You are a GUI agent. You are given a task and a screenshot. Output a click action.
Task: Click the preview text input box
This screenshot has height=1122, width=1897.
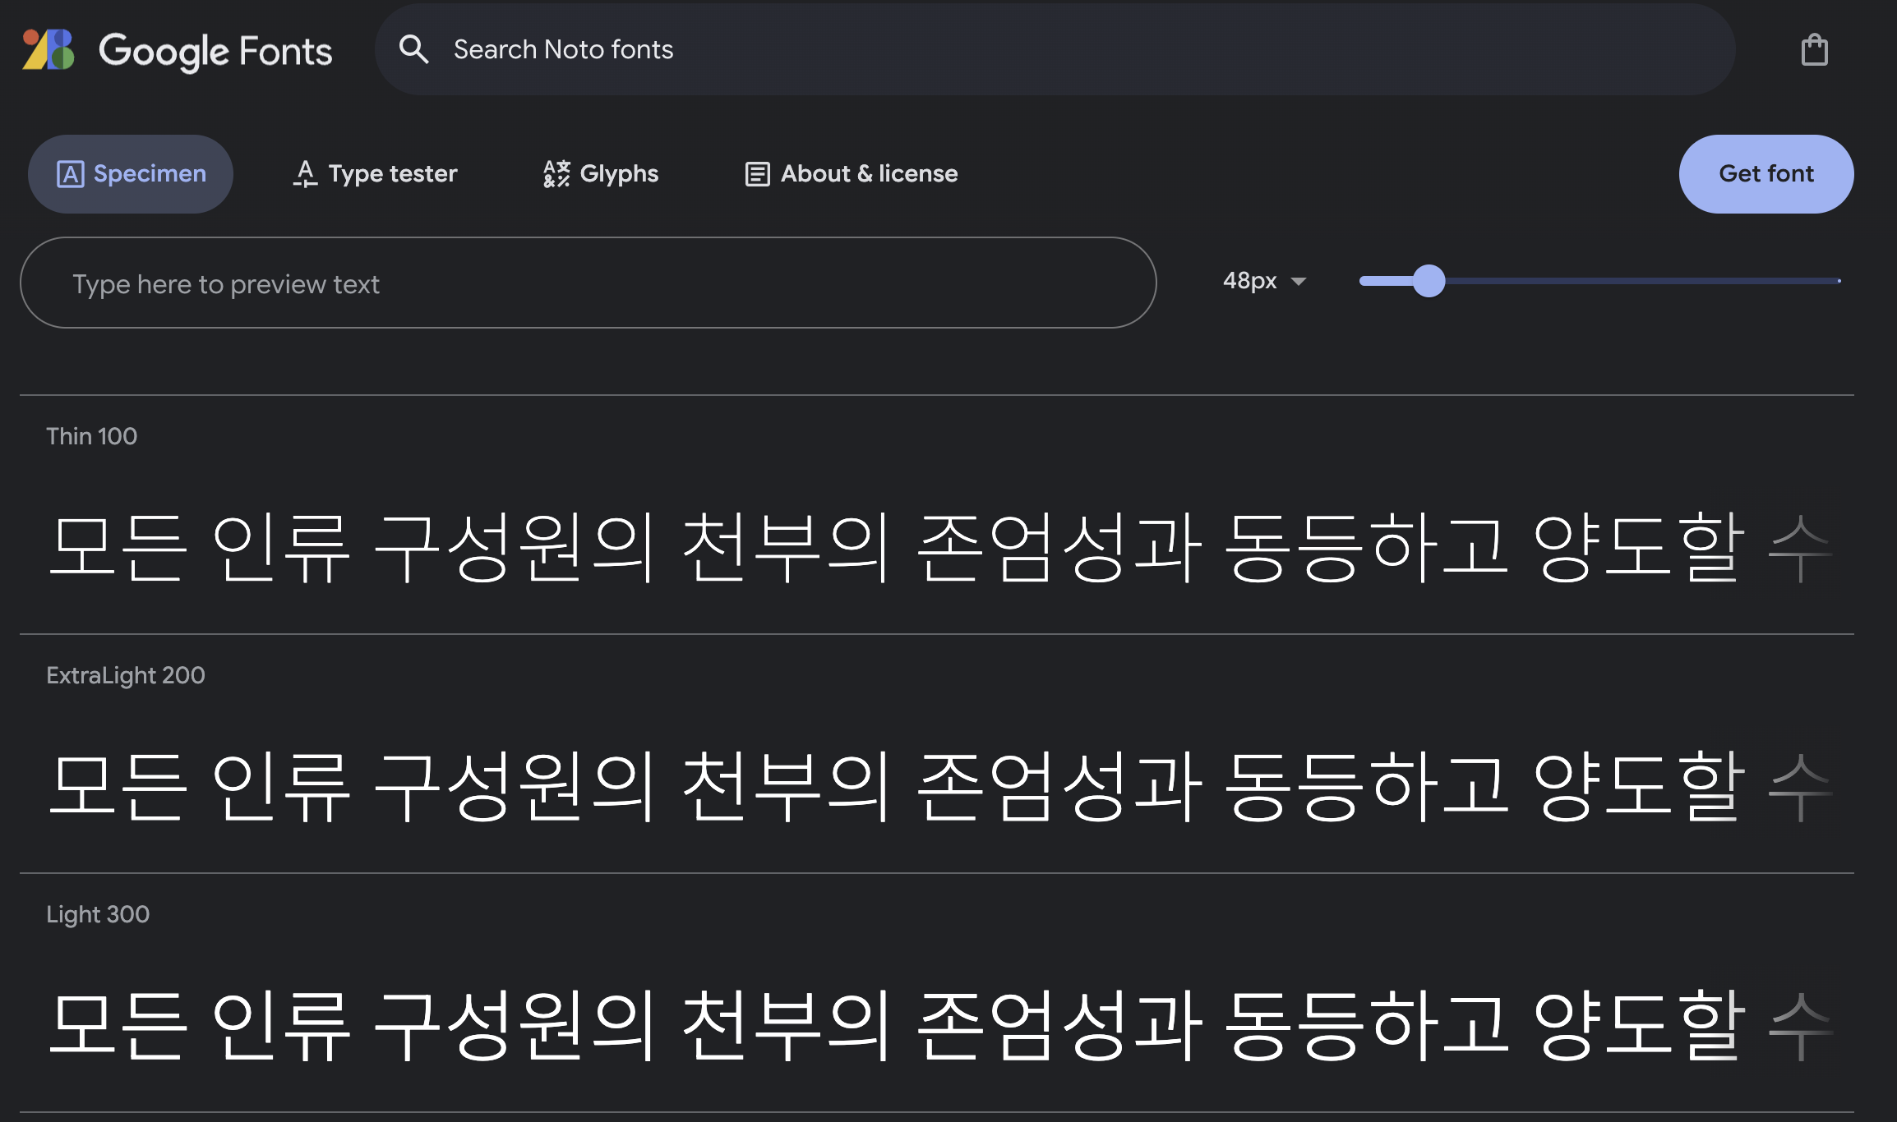588,283
